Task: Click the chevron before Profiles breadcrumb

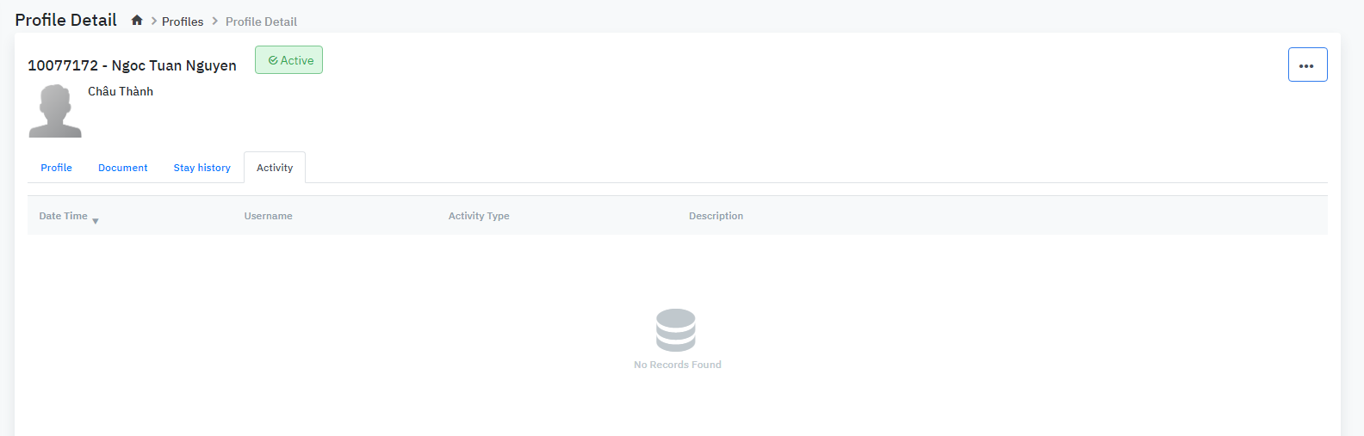Action: [x=154, y=21]
